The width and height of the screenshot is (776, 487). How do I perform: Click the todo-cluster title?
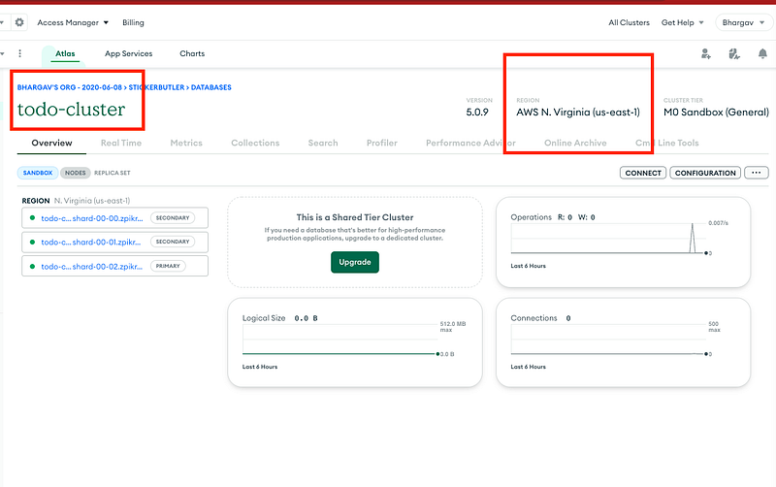pos(71,110)
